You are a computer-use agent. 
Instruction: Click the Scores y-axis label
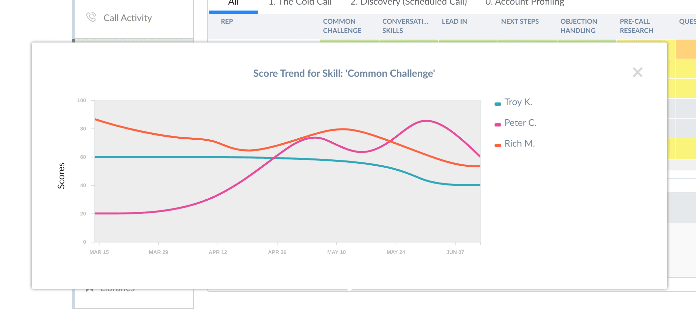[61, 176]
